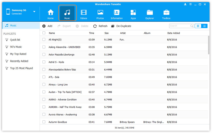Open the Recently Added playlist

coord(19,61)
